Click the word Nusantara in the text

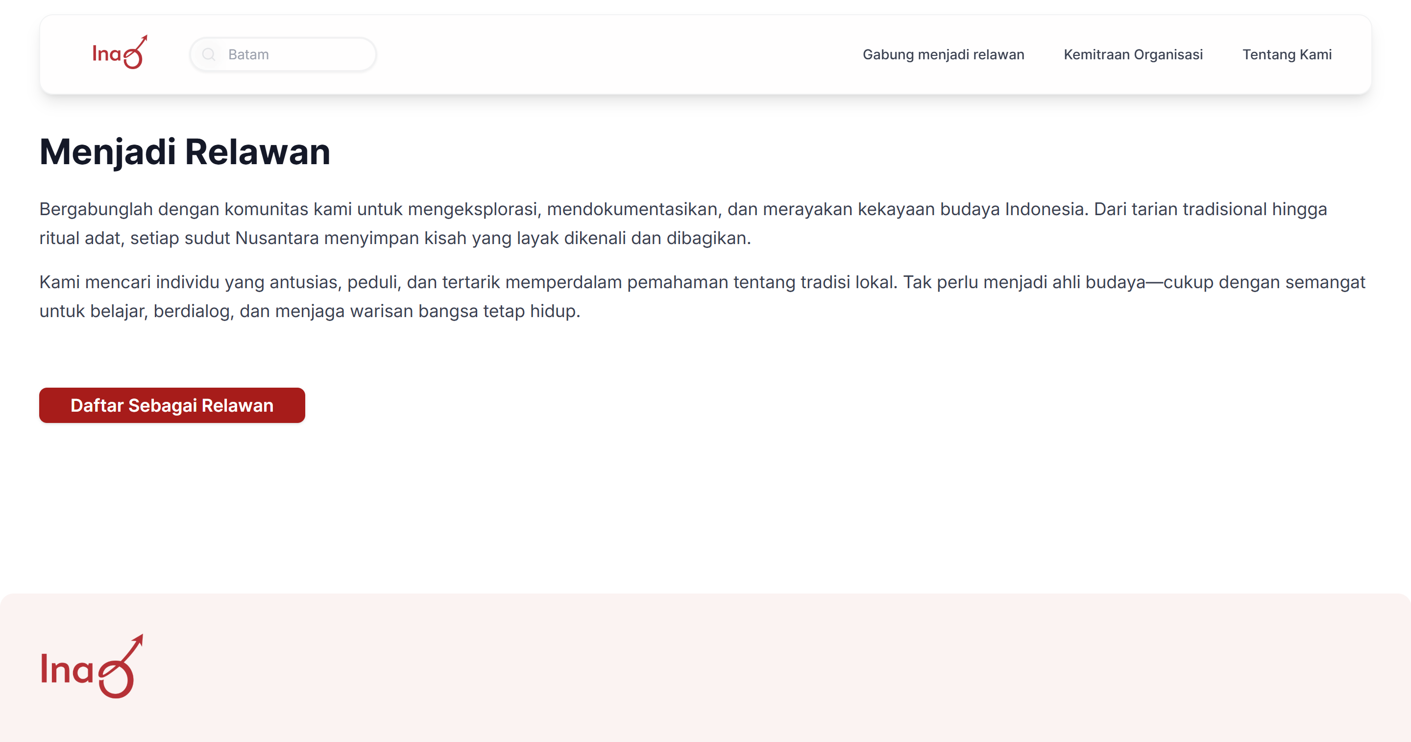[x=277, y=238]
